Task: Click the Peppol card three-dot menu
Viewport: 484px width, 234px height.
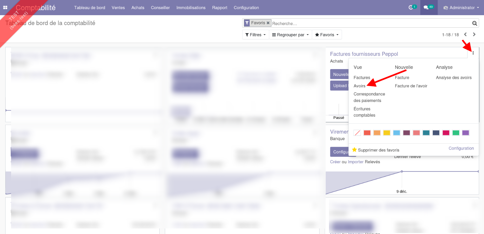Action: (x=473, y=53)
